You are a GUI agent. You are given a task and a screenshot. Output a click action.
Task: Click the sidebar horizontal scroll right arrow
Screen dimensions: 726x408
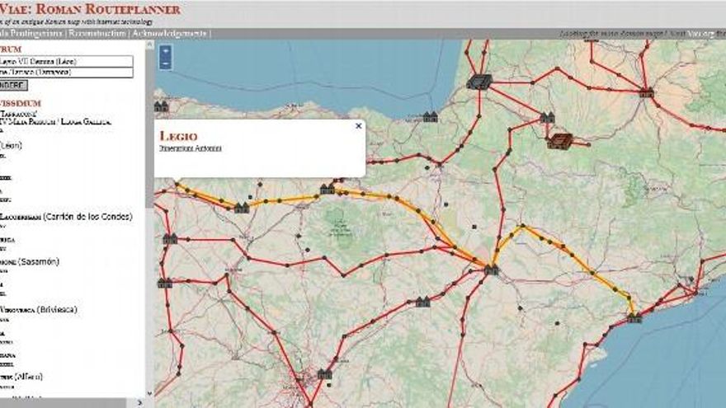tap(139, 403)
